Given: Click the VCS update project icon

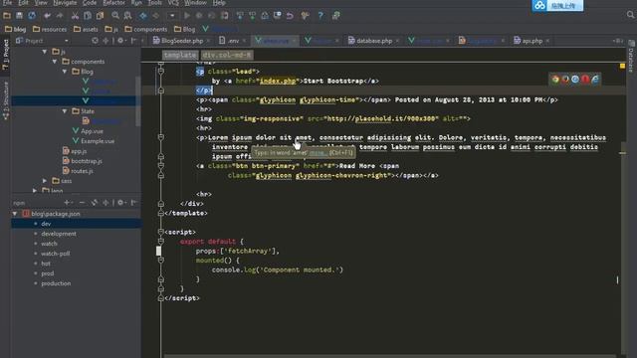Looking at the screenshot, I should tap(240, 16).
